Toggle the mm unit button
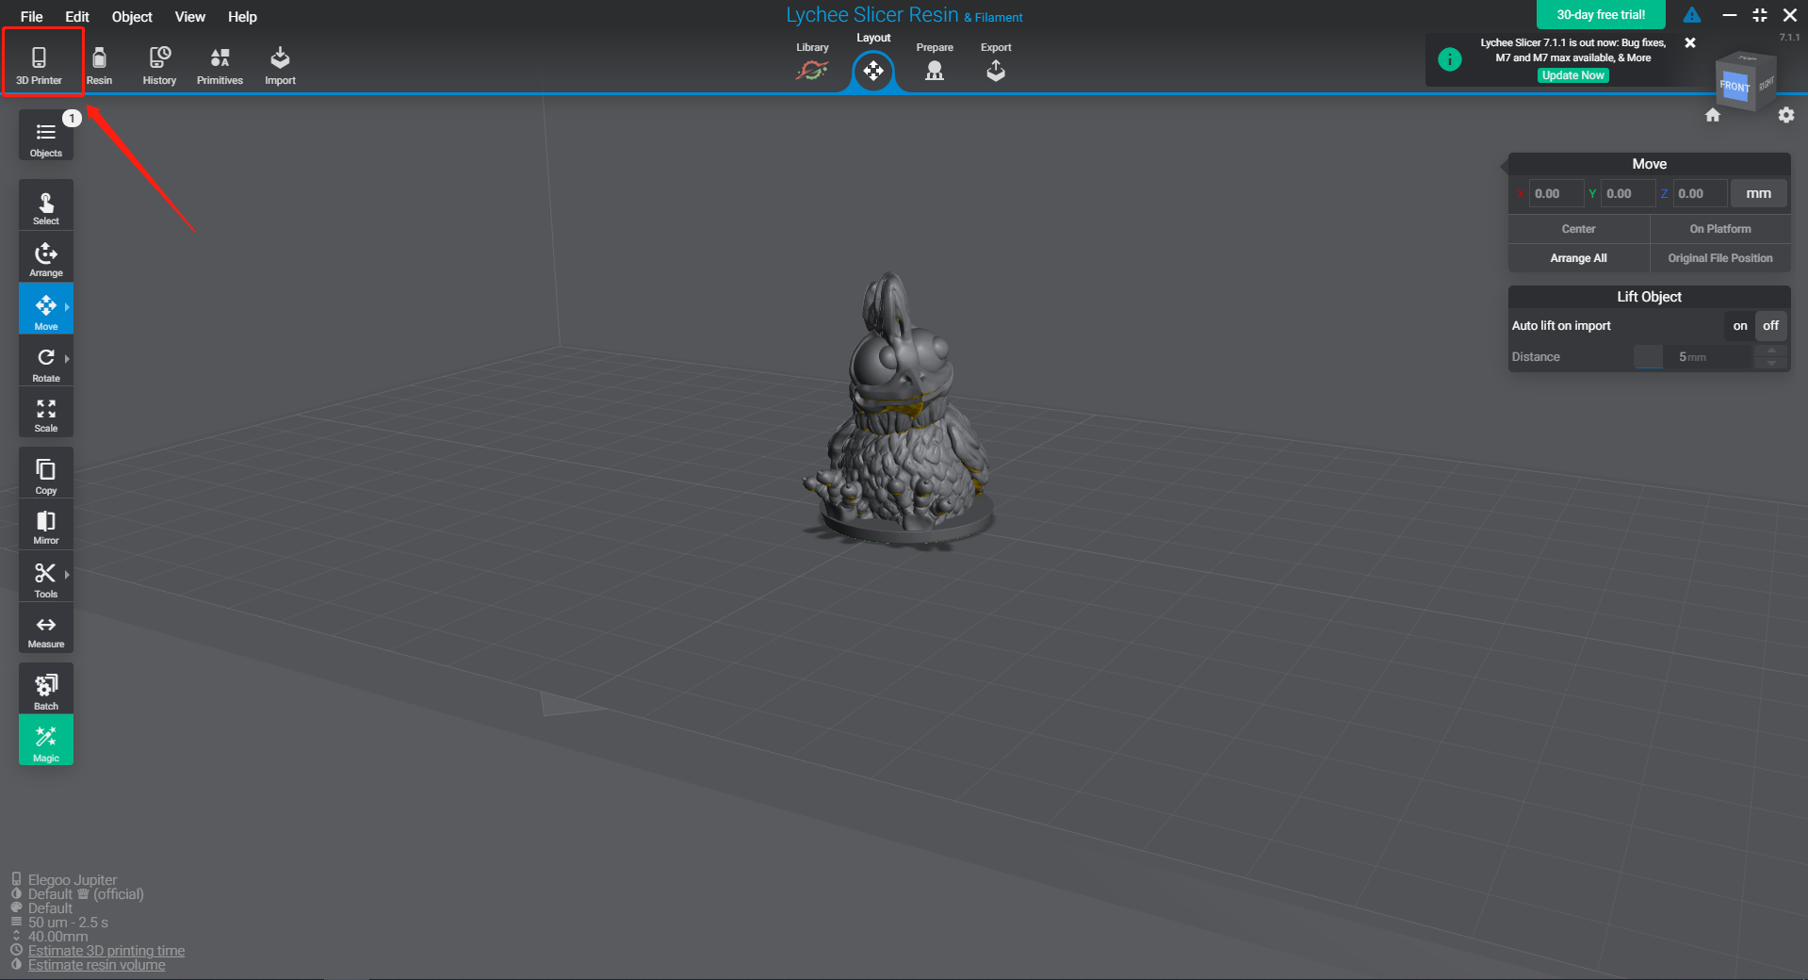The width and height of the screenshot is (1808, 980). [1758, 193]
